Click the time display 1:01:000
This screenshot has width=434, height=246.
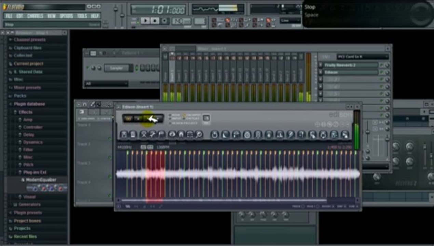(x=158, y=10)
